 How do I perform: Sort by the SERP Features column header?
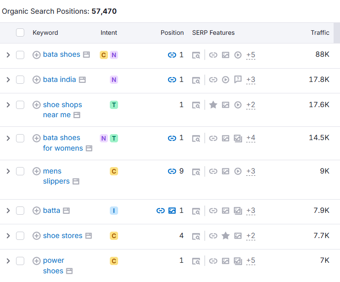pyautogui.click(x=213, y=33)
